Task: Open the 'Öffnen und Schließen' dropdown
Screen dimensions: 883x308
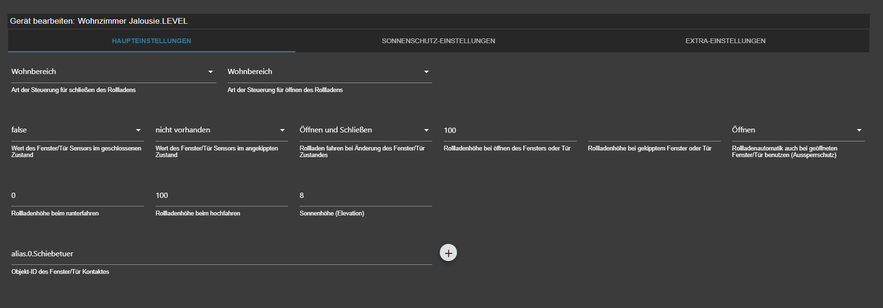Action: [x=364, y=130]
